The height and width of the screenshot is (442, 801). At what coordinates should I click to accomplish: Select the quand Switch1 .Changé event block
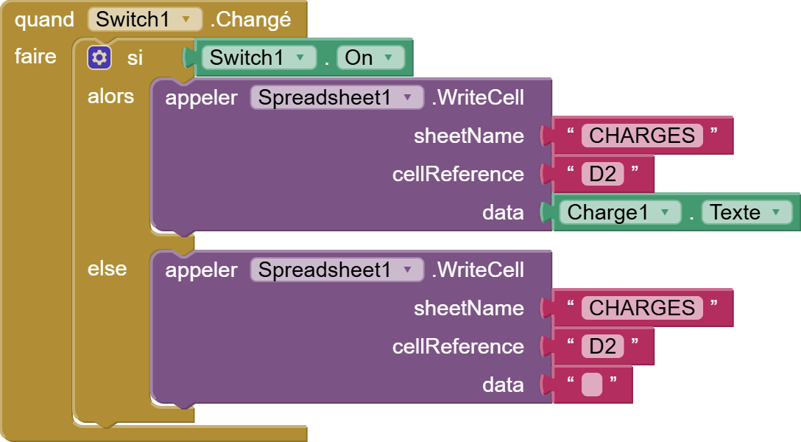tap(153, 19)
